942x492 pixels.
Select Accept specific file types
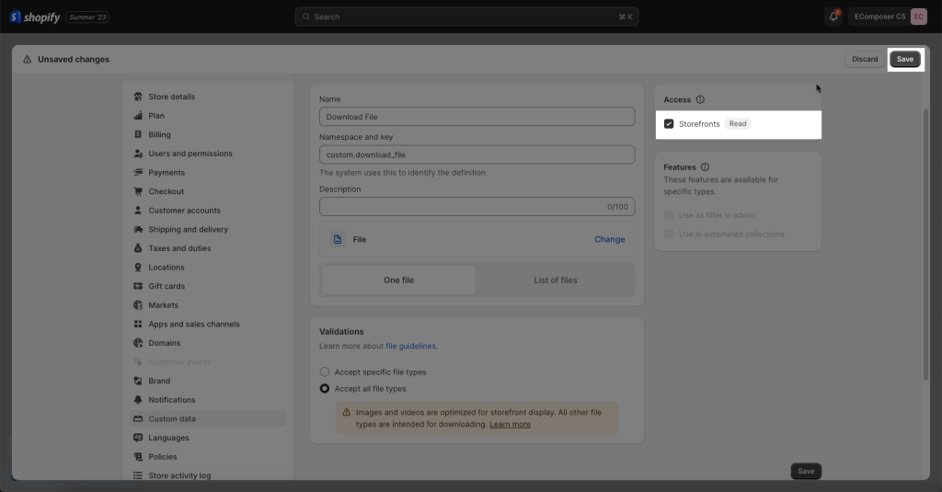[x=325, y=372]
